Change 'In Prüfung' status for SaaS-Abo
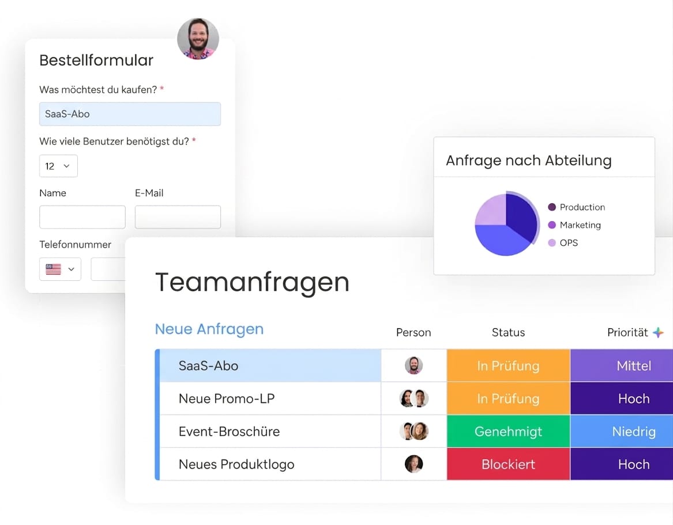This screenshot has width=673, height=525. pyautogui.click(x=508, y=366)
